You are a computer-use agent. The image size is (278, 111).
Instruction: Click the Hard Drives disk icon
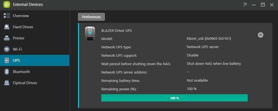point(7,27)
